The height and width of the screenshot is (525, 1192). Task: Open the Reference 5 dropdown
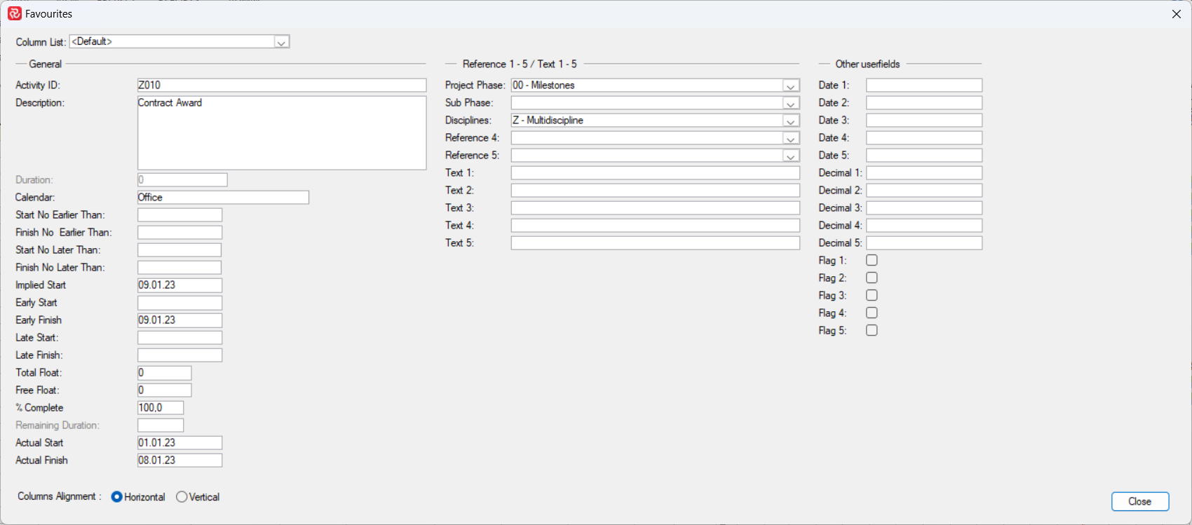tap(790, 156)
